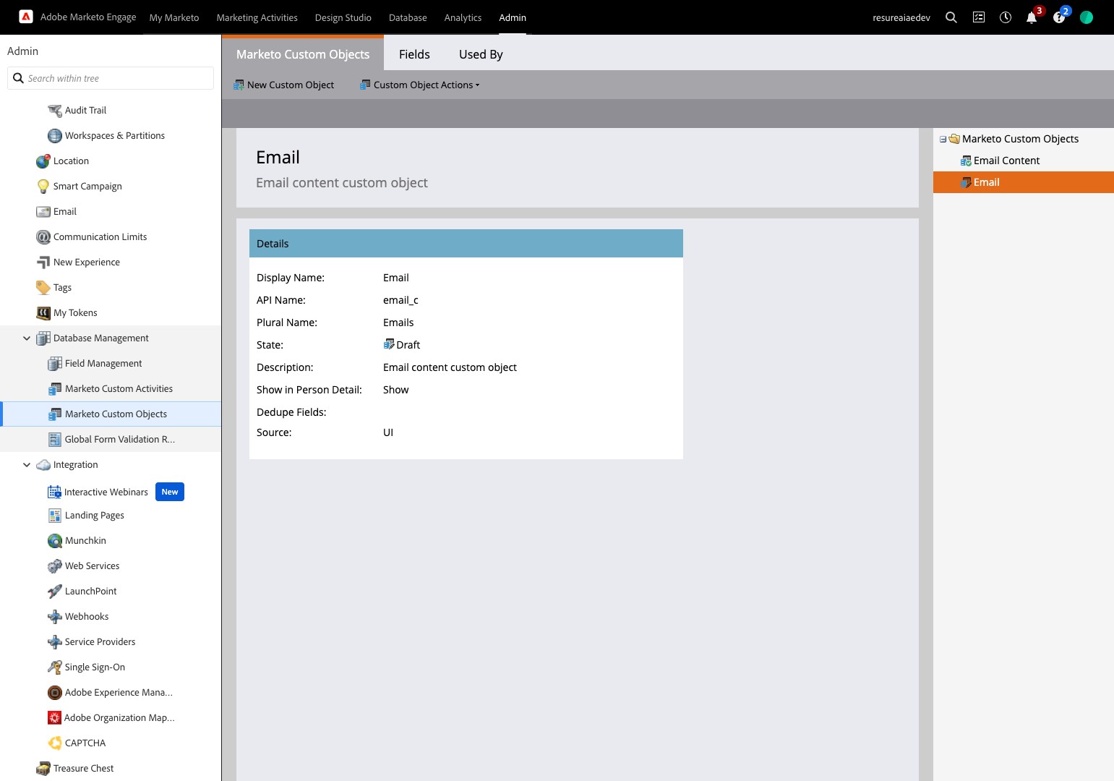Click the green user avatar icon
Viewport: 1114px width, 781px height.
point(1087,17)
